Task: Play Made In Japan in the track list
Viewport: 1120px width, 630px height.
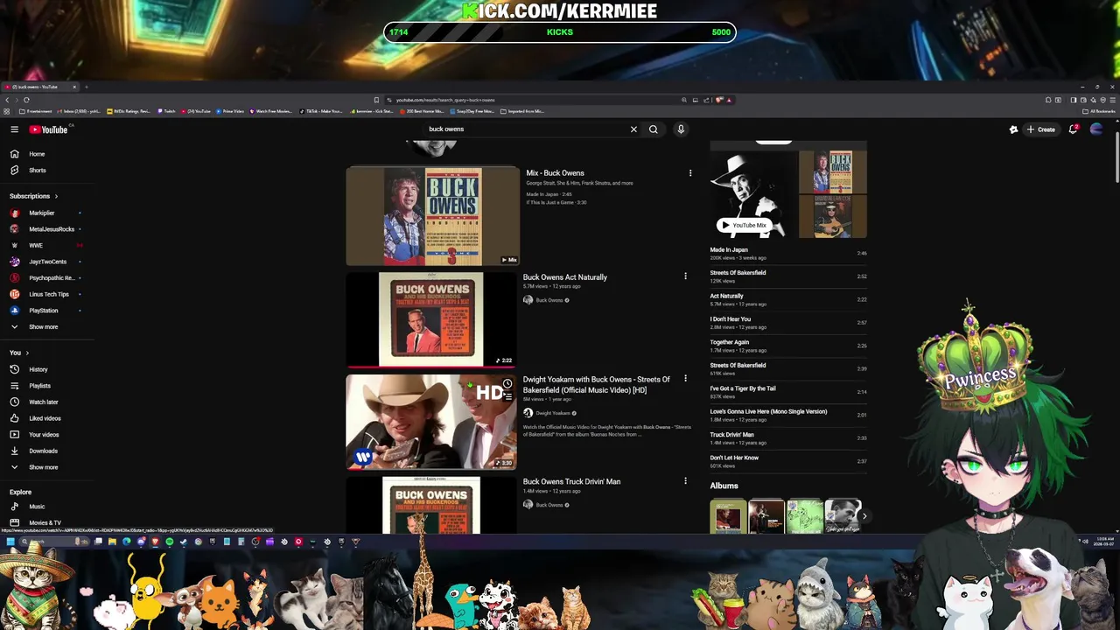Action: [x=788, y=254]
